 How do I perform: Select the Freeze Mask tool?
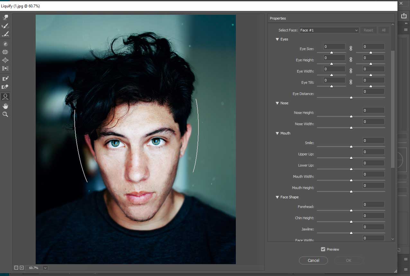coord(5,78)
